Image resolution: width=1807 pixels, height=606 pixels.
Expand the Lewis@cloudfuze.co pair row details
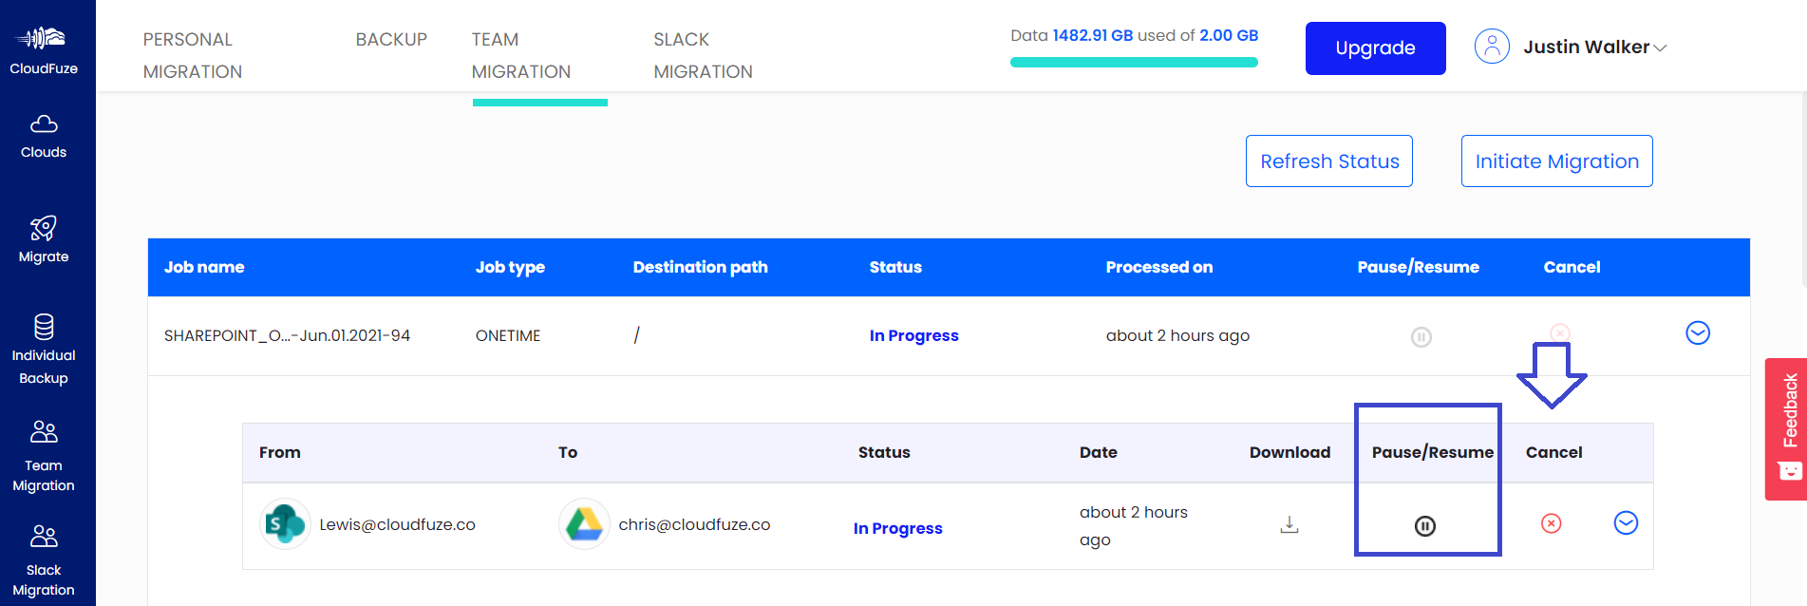(x=1626, y=523)
